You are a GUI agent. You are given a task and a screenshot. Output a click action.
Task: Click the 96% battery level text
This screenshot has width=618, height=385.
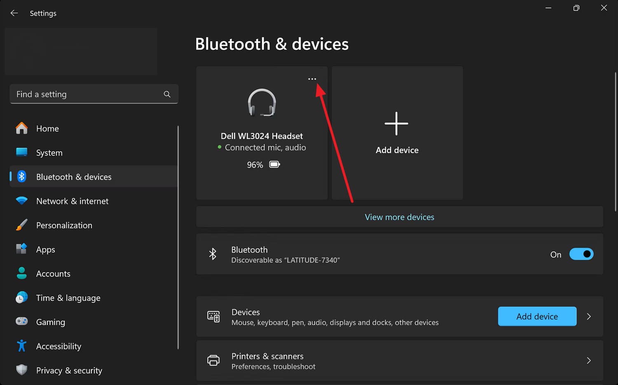click(x=255, y=165)
